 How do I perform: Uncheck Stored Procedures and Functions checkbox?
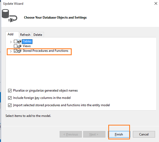(x=15, y=51)
